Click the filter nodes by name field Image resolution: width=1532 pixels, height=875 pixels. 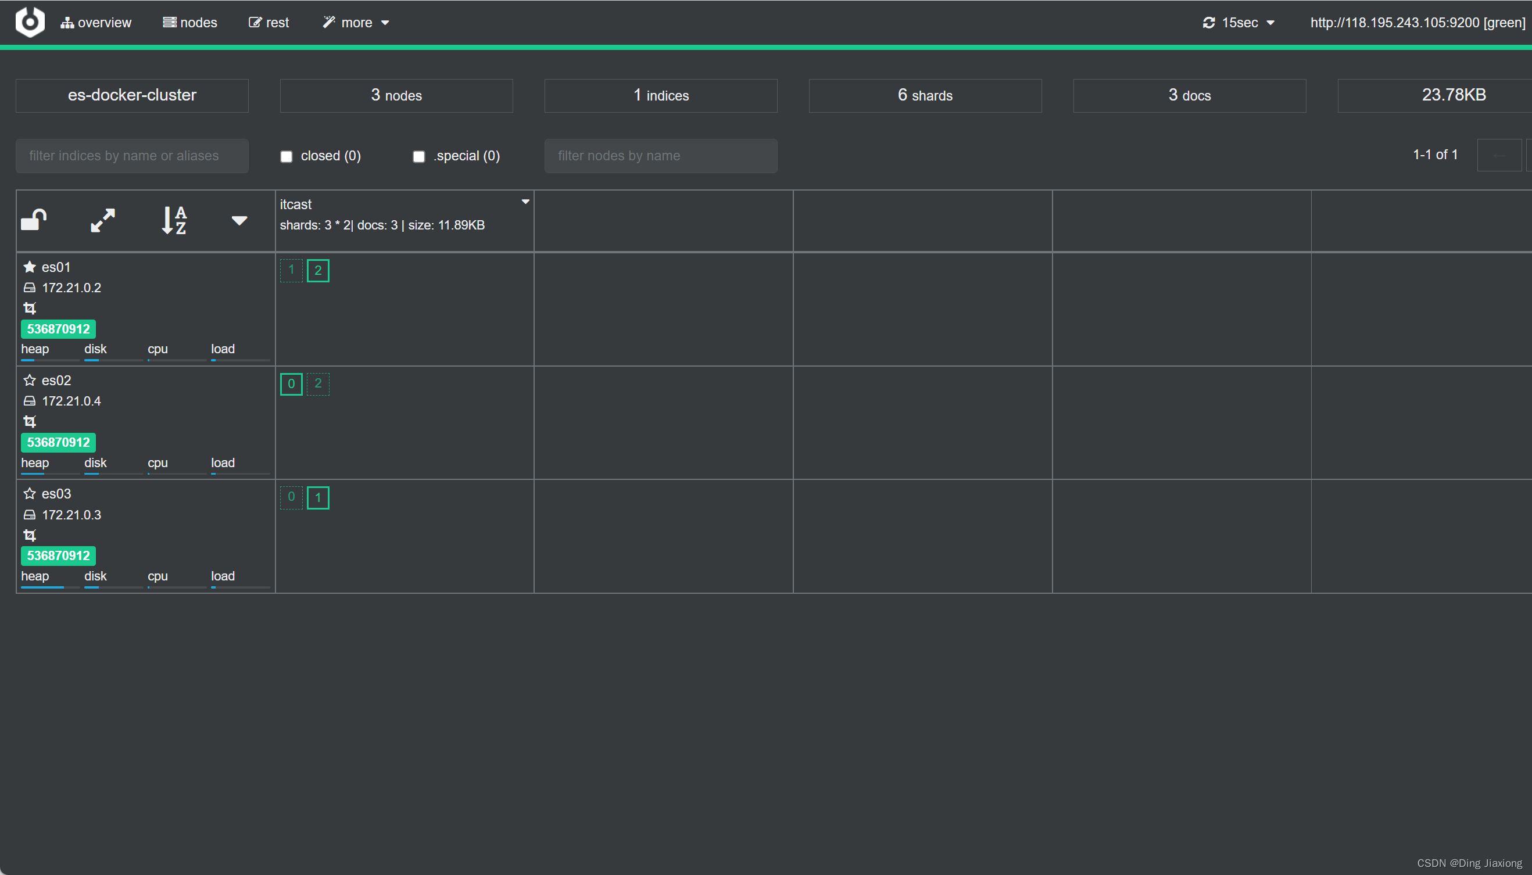click(x=660, y=155)
